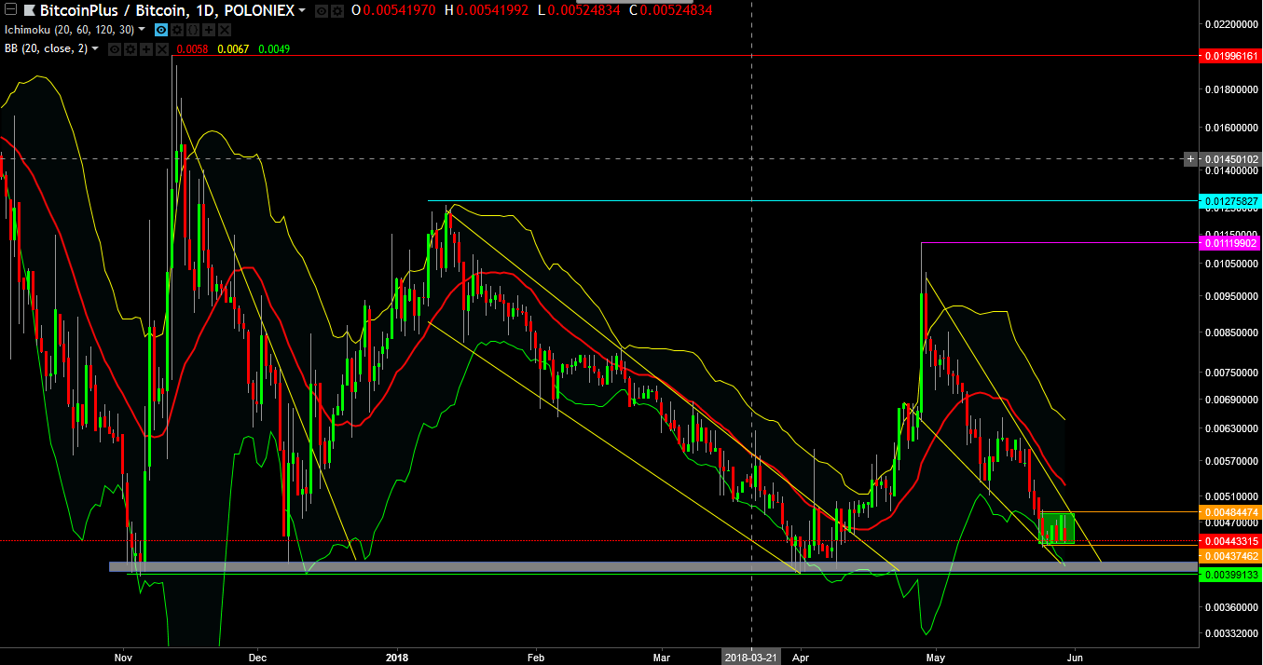Viewport: 1263px width, 665px height.
Task: Click the 0.00850000 price scale tick
Action: 1231,332
